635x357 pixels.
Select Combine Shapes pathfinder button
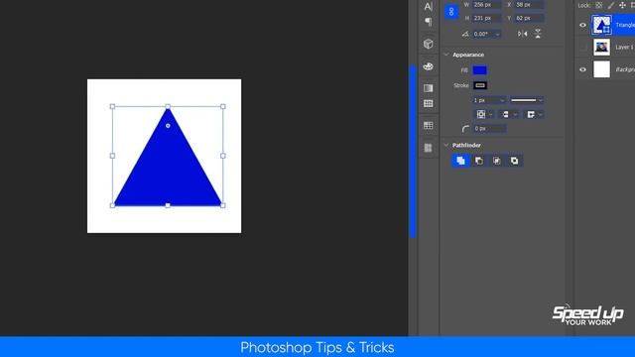pyautogui.click(x=460, y=161)
